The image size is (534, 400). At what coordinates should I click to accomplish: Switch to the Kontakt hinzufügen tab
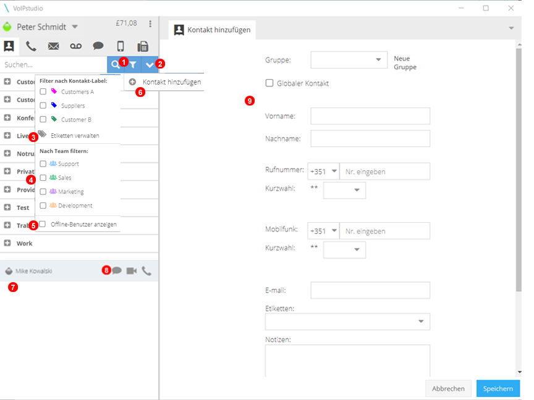(x=213, y=28)
